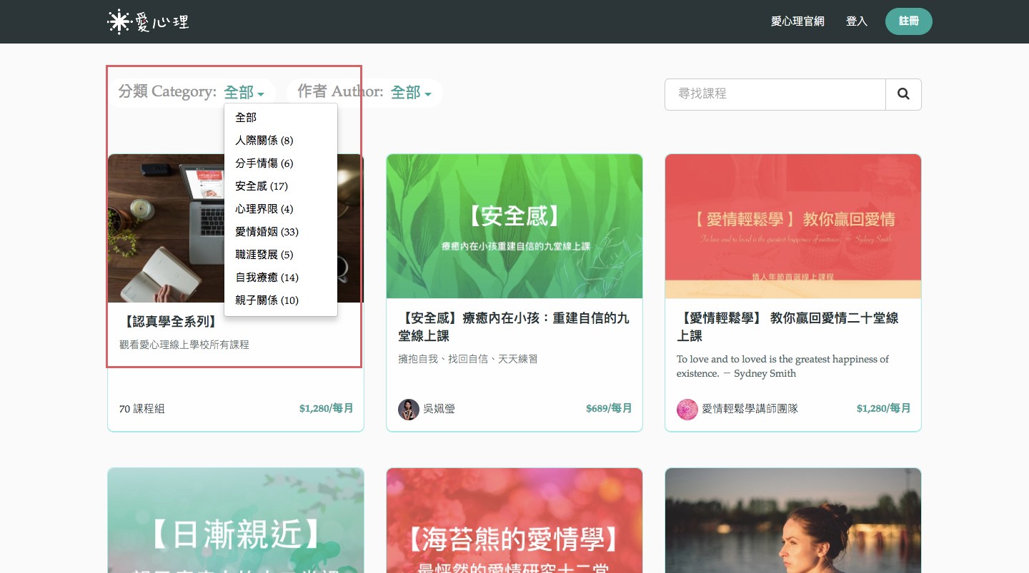Click the green 【安全感】 course thumbnail
1029x573 pixels.
tap(514, 226)
